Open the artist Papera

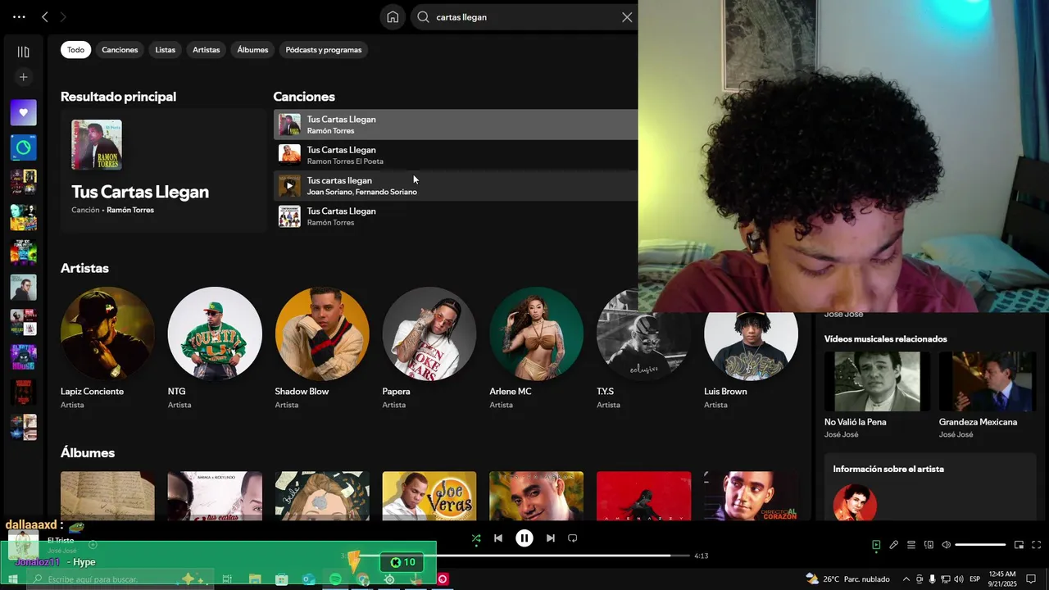(429, 348)
